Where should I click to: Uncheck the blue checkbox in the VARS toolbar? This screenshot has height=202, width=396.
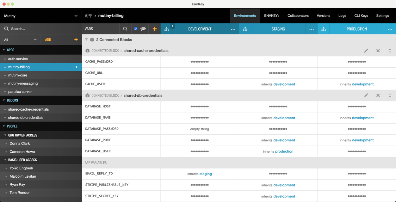[136, 29]
